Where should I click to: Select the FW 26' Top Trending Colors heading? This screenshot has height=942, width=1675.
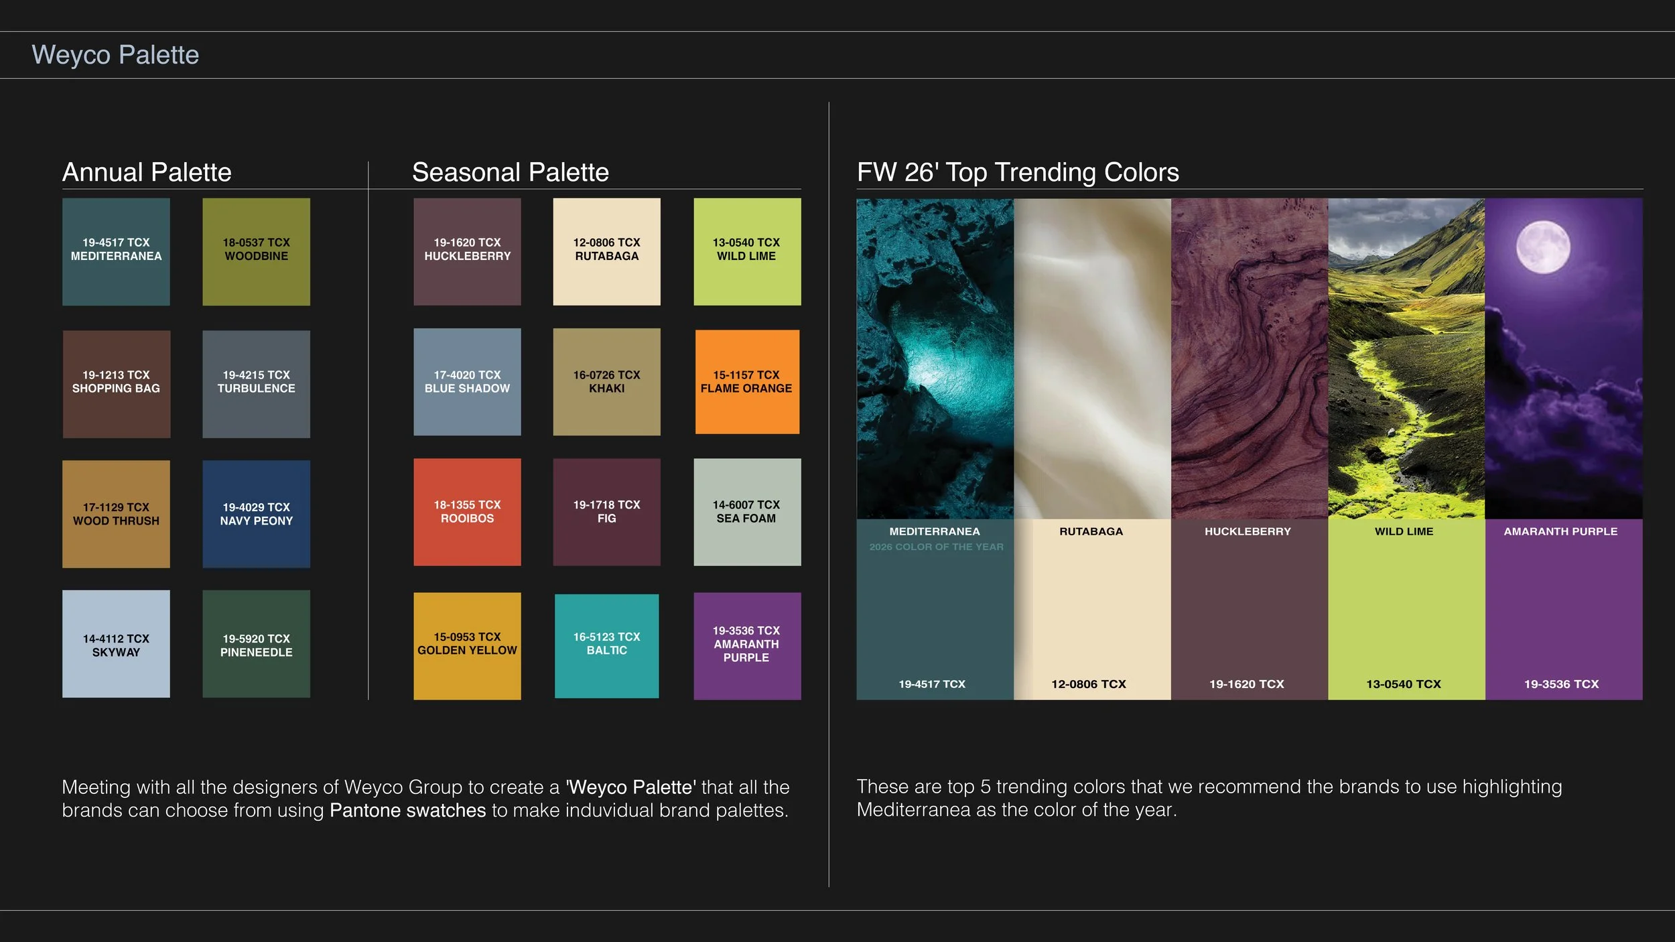(x=1017, y=172)
